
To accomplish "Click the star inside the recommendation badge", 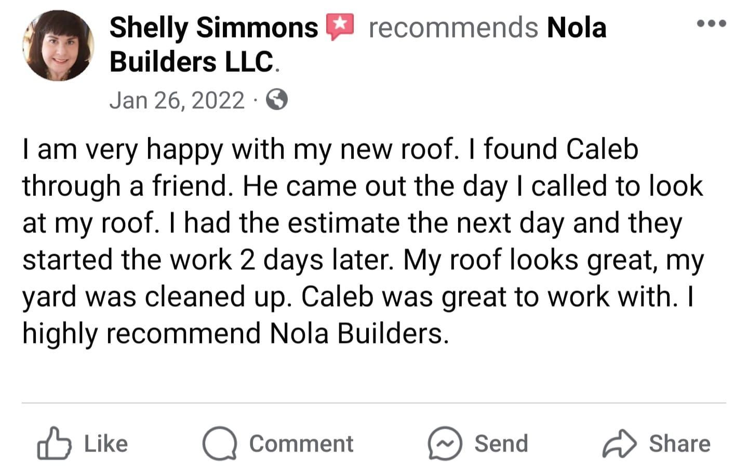I will point(340,23).
